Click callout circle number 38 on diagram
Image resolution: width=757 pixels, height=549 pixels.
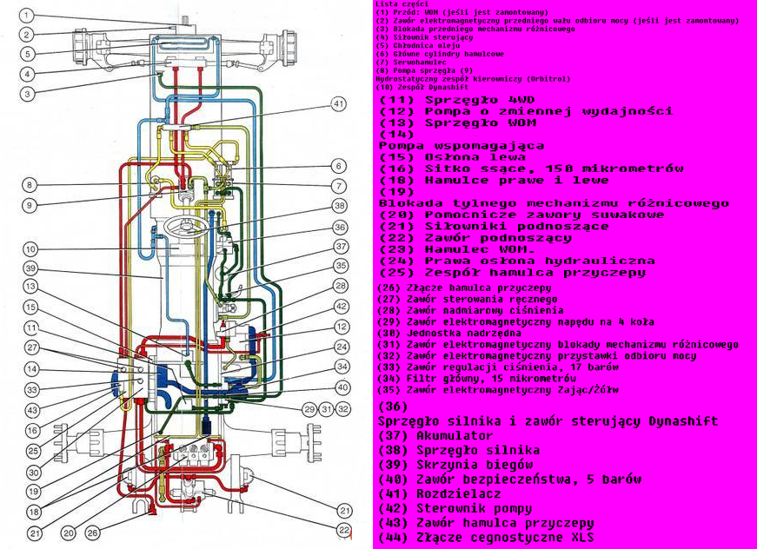tap(340, 206)
